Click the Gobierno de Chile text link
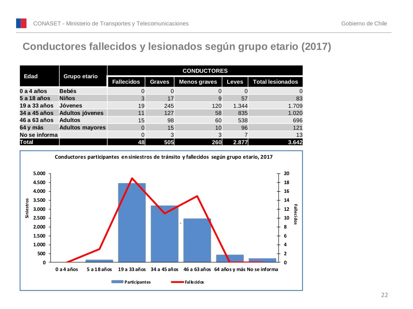The height and width of the screenshot is (309, 413). 365,23
